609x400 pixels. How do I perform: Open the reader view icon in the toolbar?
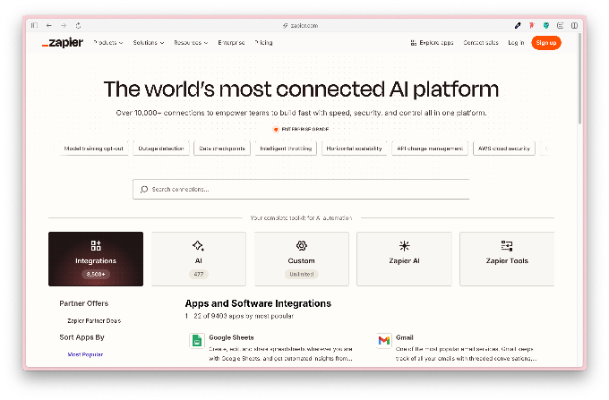560,26
